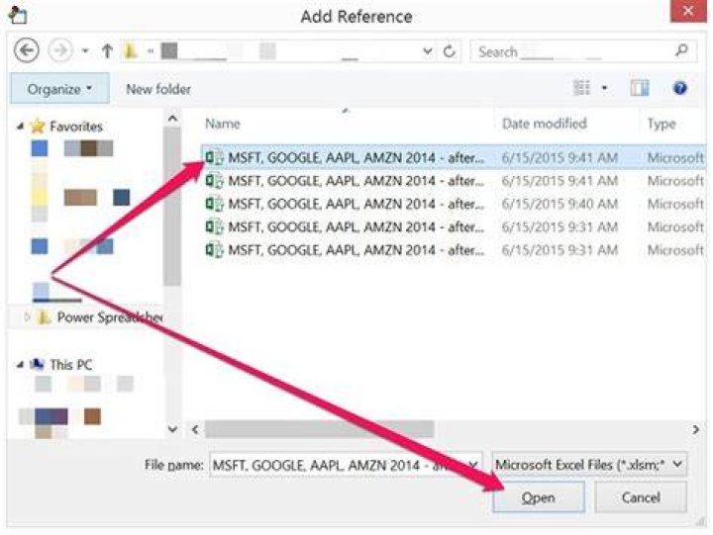The image size is (713, 535).
Task: Refresh the current folder
Action: tap(449, 51)
